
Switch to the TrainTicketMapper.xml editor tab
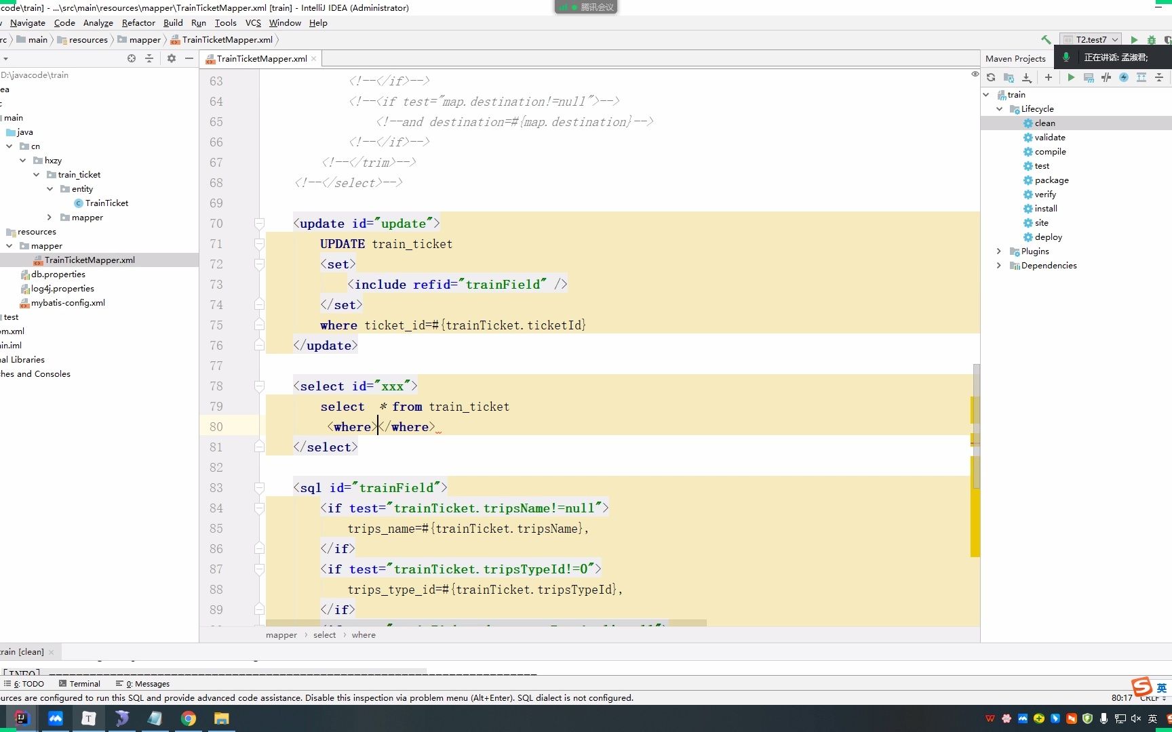(261, 59)
